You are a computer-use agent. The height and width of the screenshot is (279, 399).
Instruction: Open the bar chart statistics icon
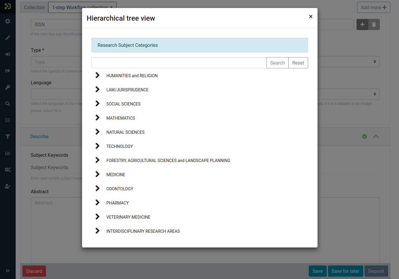point(8,153)
